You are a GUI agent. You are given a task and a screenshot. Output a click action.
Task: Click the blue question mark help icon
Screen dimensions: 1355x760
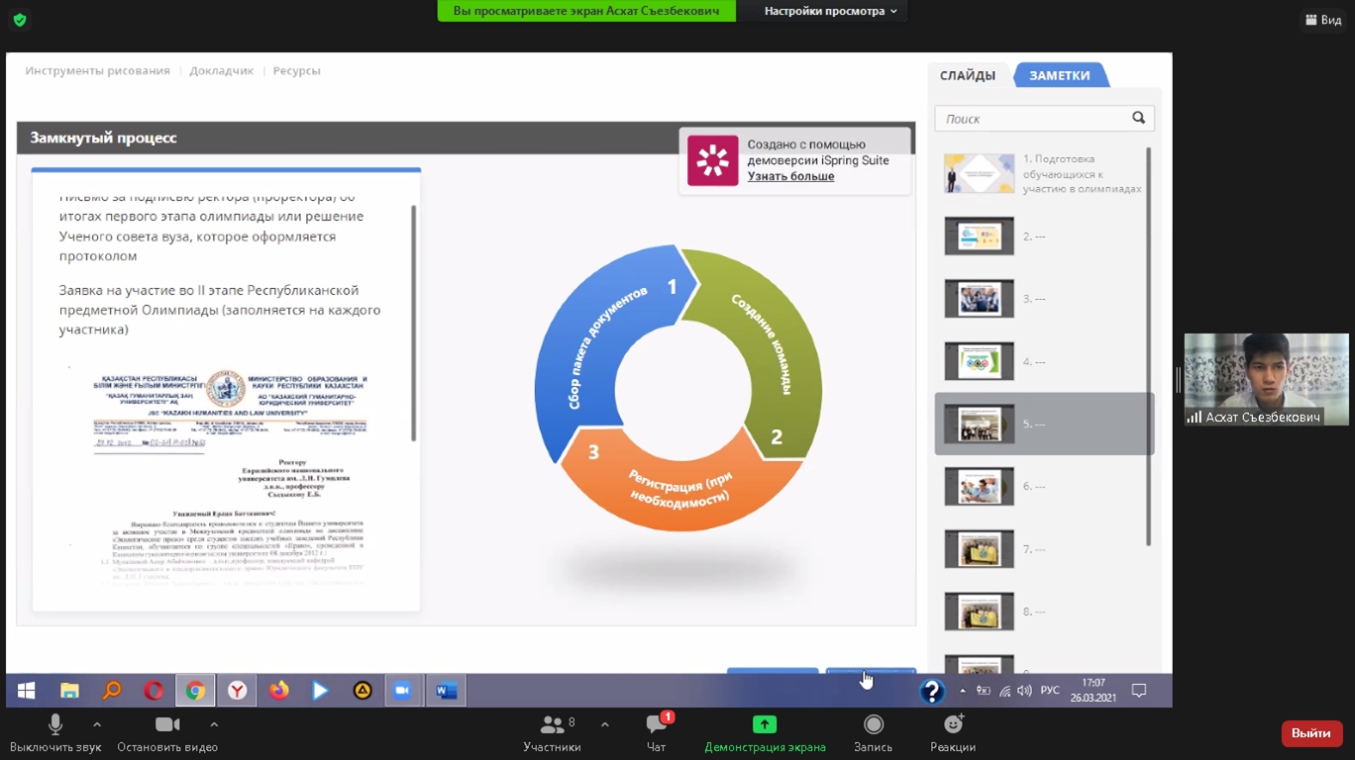(x=932, y=692)
